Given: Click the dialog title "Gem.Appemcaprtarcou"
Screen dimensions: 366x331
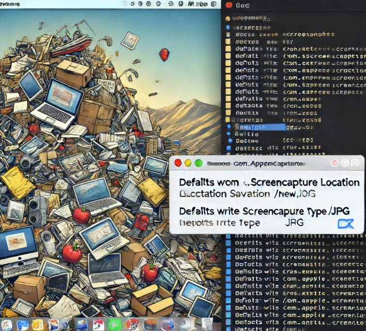Looking at the screenshot, I should (x=269, y=164).
